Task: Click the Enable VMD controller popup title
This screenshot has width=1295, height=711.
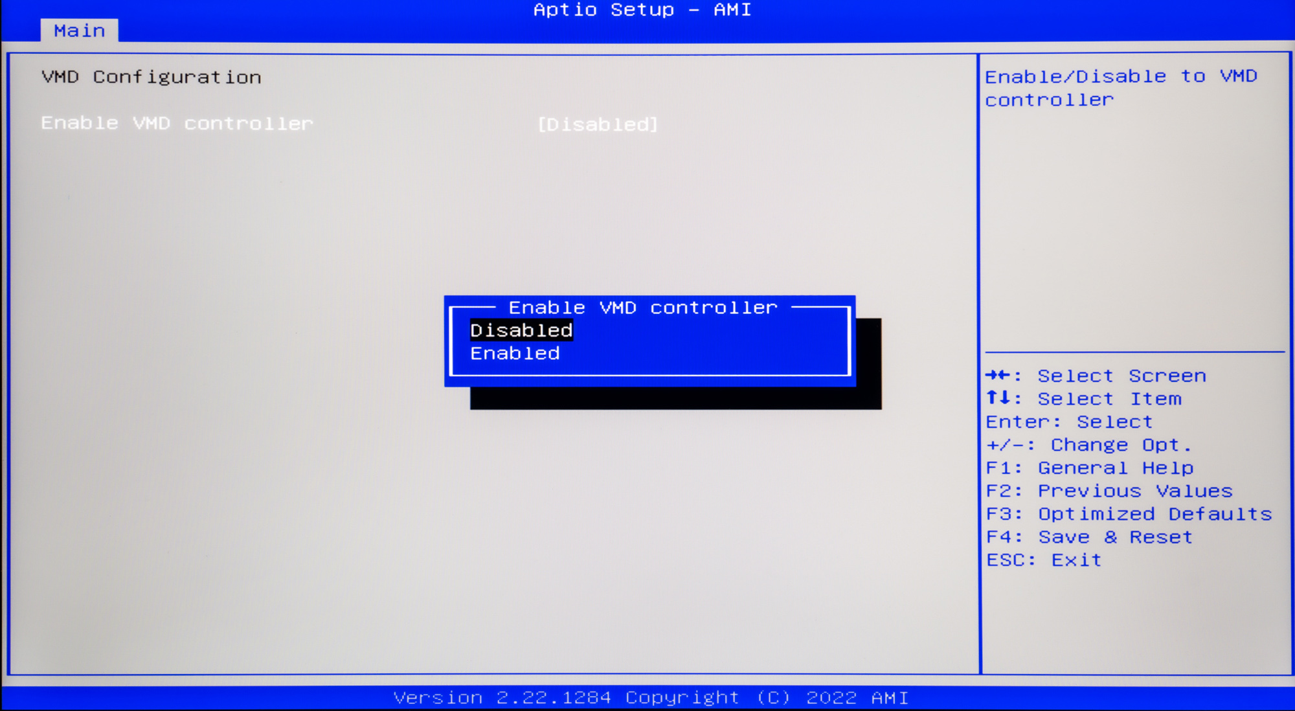Action: [x=642, y=308]
